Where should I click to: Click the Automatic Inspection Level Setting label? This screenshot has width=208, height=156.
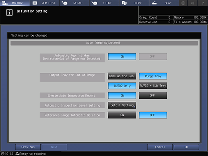[x=72, y=105]
